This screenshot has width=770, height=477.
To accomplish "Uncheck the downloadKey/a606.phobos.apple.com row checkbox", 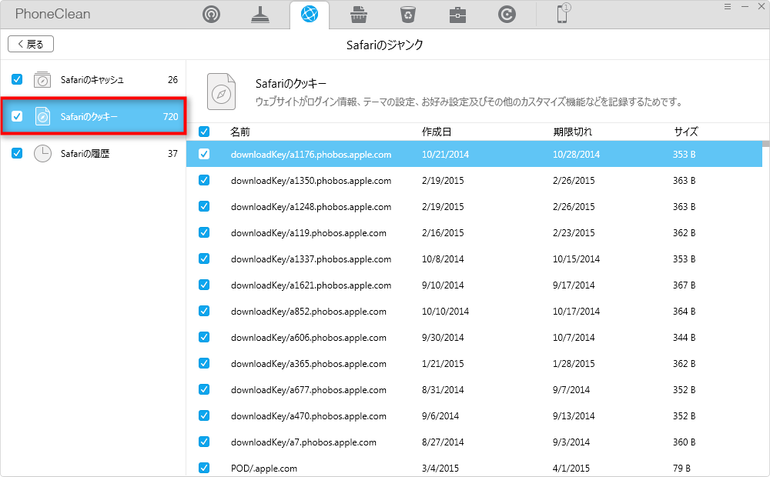I will click(204, 337).
